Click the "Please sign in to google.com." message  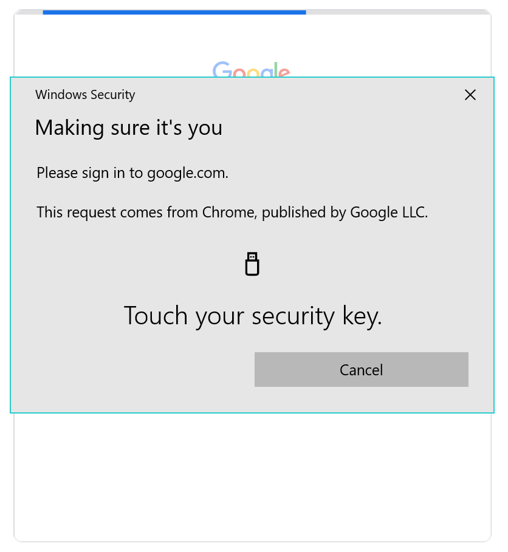point(132,173)
